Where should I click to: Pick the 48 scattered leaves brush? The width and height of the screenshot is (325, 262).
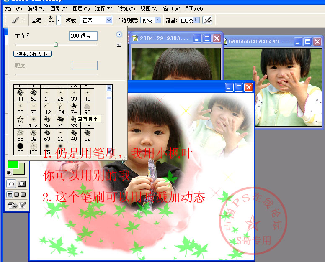pos(74,135)
